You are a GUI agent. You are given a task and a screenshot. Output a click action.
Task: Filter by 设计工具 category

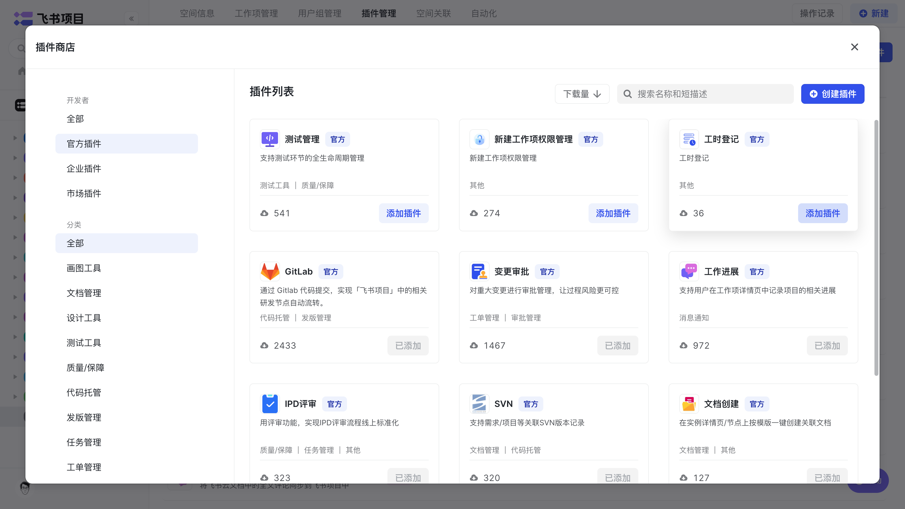[126, 318]
